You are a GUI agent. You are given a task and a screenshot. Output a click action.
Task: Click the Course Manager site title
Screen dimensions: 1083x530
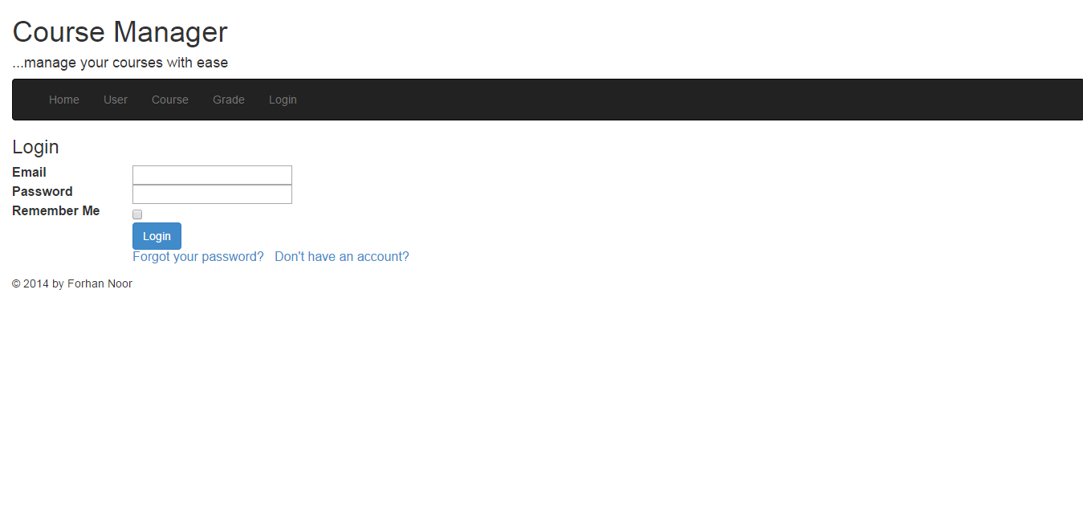coord(120,32)
